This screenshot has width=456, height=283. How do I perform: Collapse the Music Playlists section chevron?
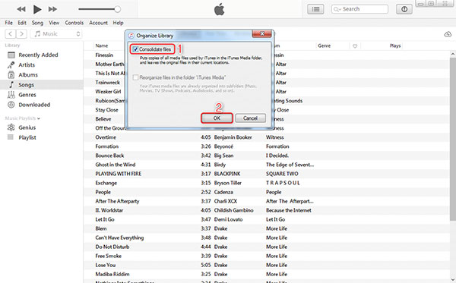(39, 118)
